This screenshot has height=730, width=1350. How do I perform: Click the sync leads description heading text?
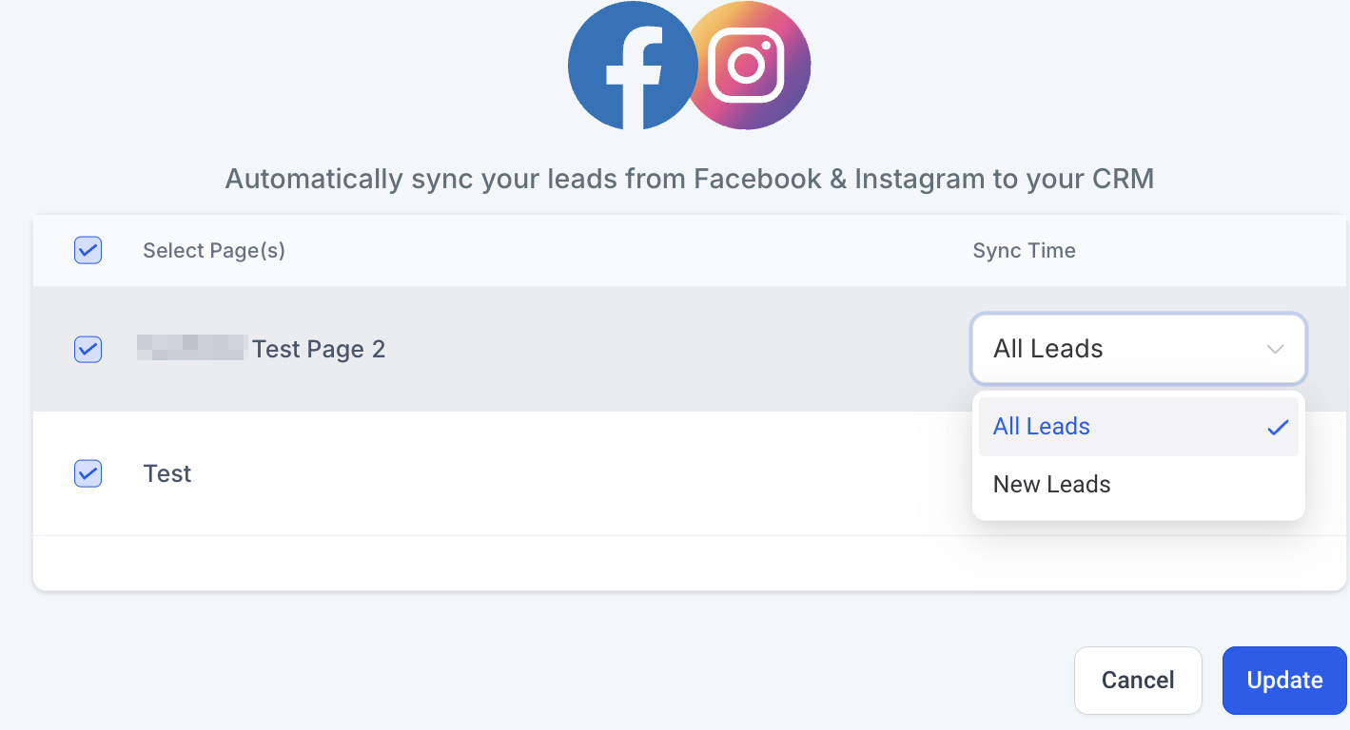[x=690, y=179]
